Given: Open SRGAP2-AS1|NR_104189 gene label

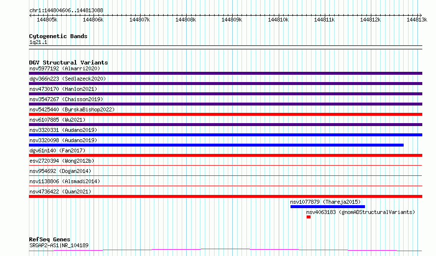Looking at the screenshot, I should coord(59,245).
